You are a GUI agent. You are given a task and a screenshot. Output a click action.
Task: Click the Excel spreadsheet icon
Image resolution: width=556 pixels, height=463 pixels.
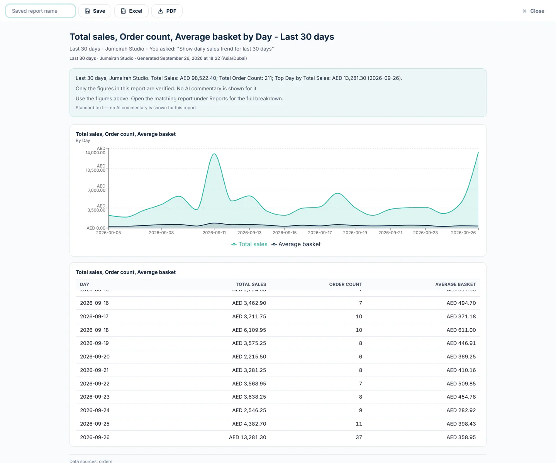coord(123,11)
